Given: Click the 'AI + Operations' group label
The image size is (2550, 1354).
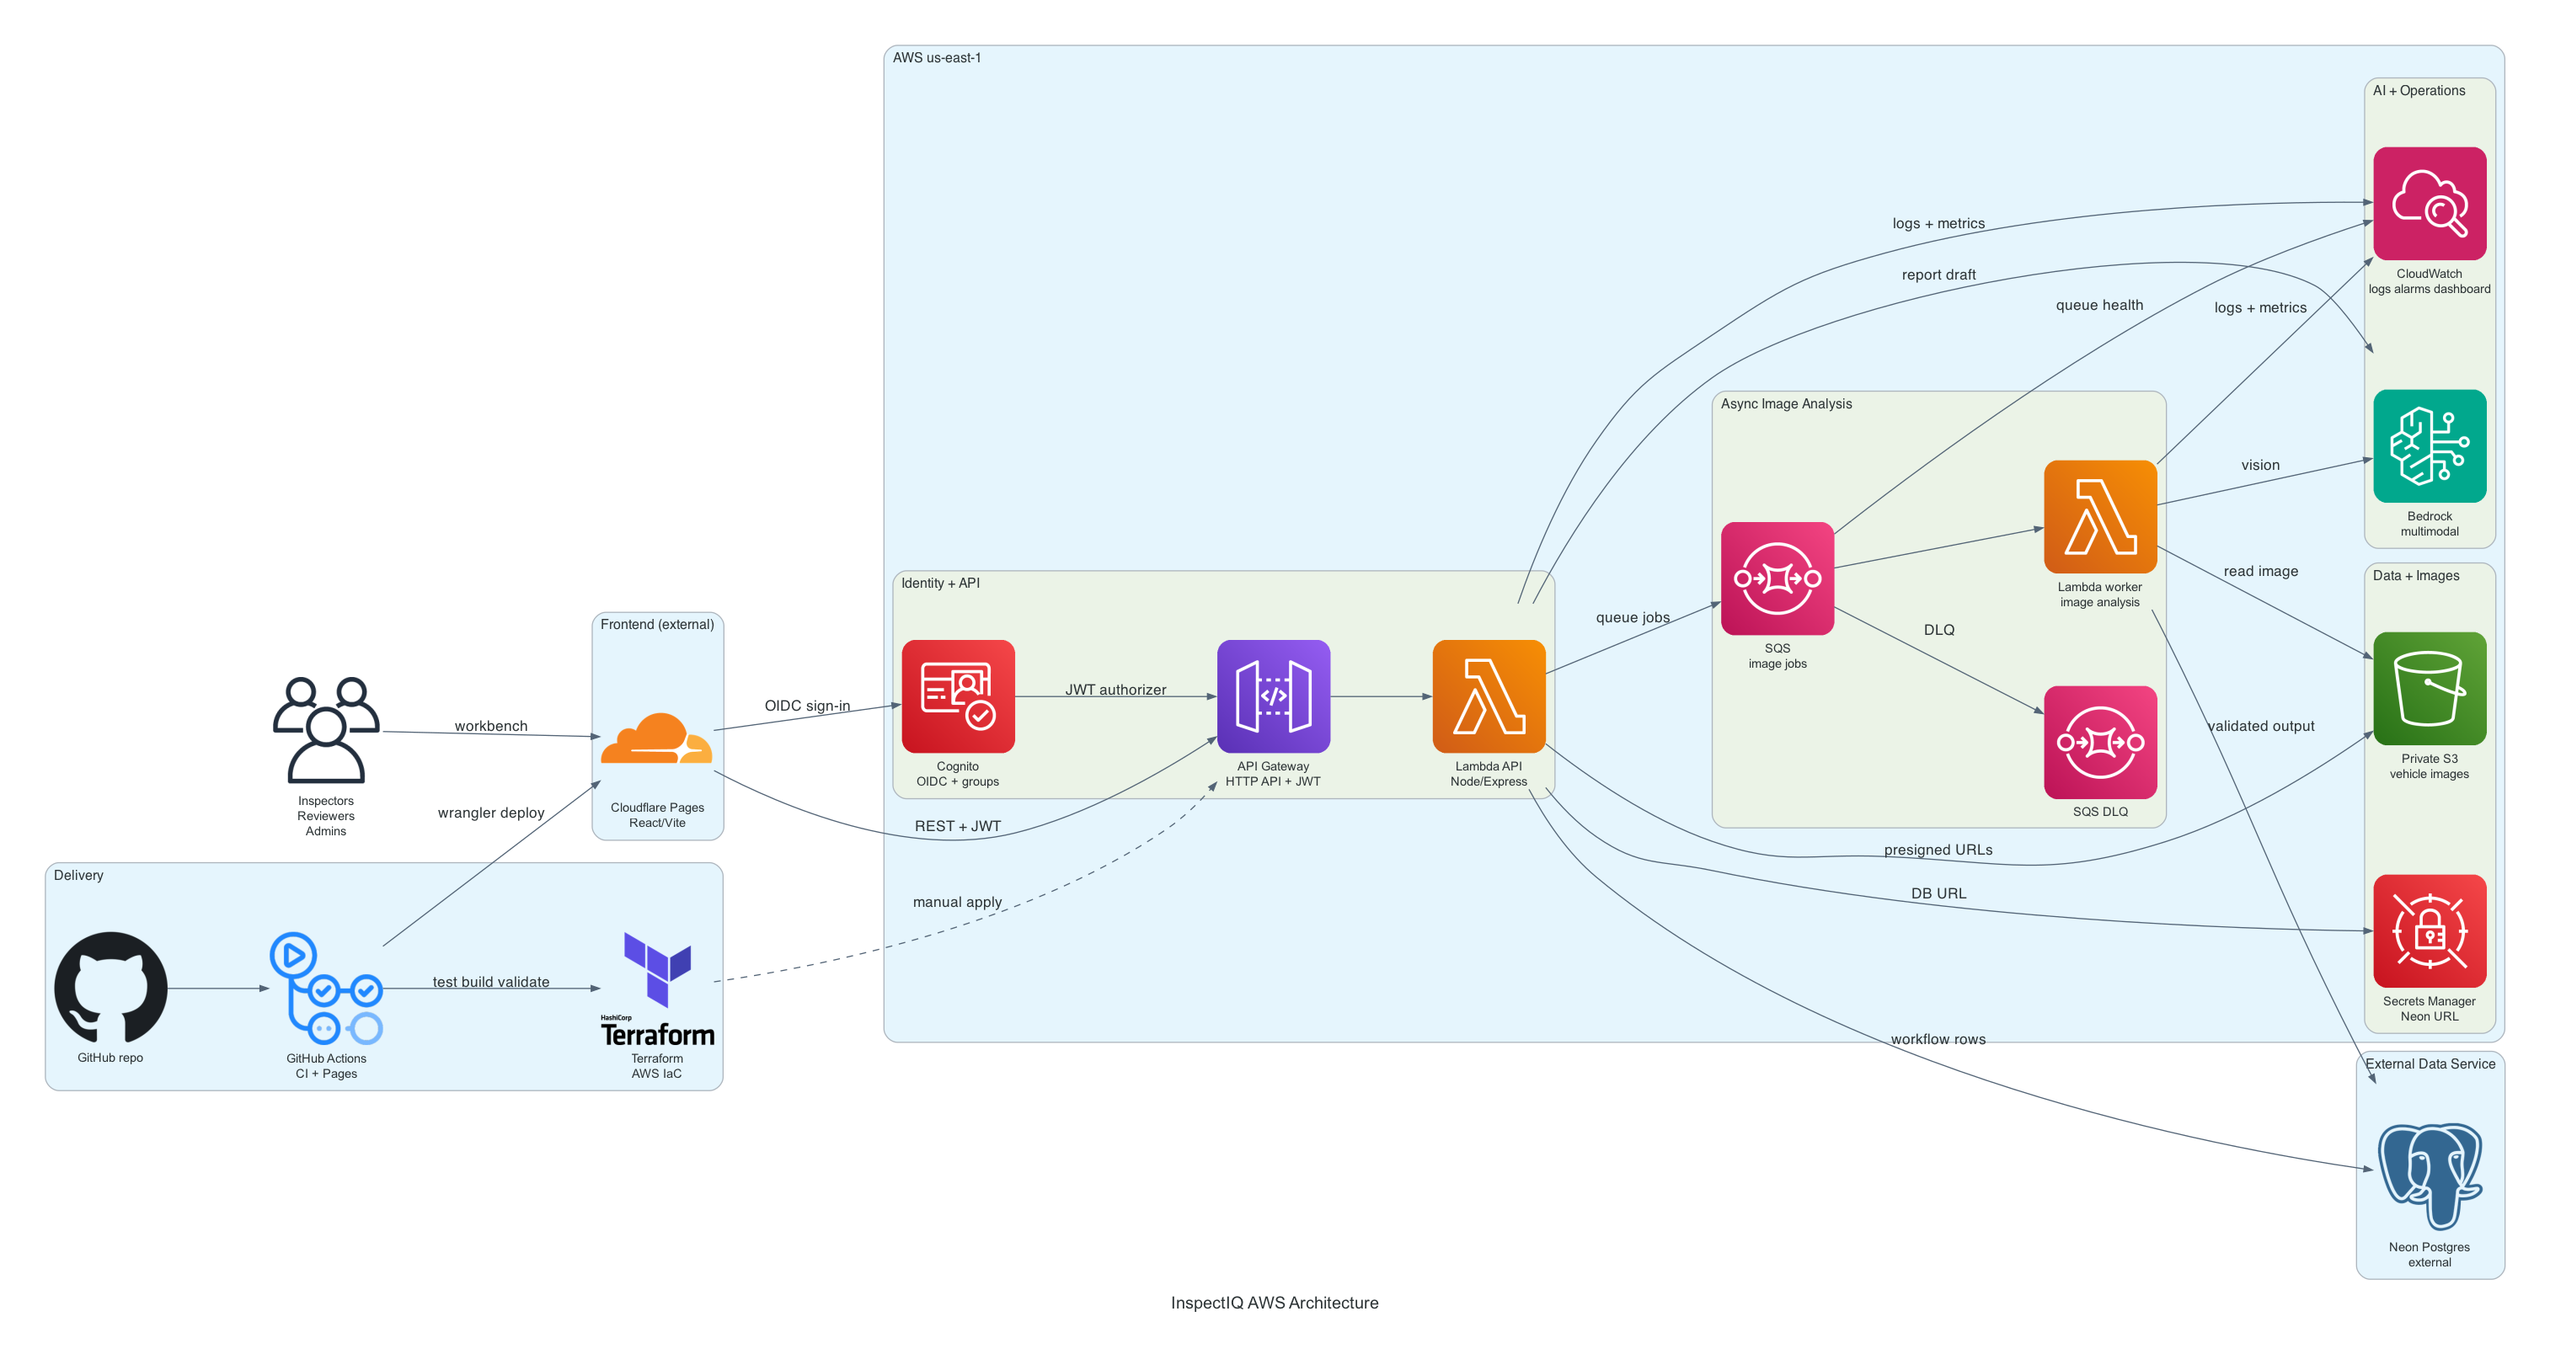Looking at the screenshot, I should point(2419,91).
